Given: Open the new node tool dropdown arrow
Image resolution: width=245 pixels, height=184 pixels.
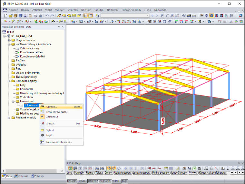Looking at the screenshot, I should point(10,22).
